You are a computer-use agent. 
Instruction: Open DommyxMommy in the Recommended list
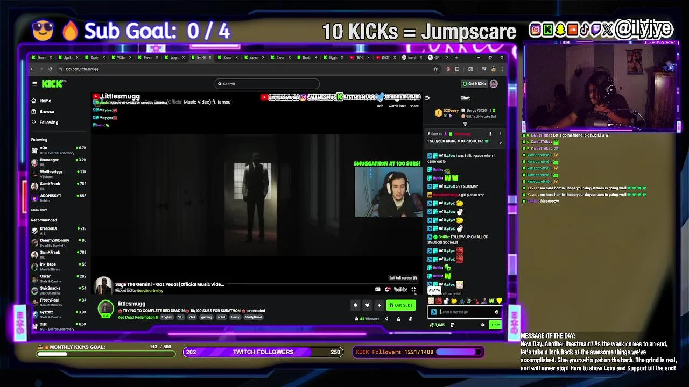click(x=59, y=242)
